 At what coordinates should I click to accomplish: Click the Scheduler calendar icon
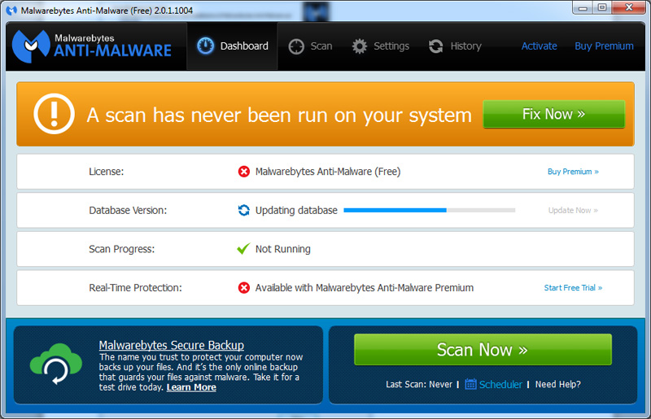[x=470, y=384]
